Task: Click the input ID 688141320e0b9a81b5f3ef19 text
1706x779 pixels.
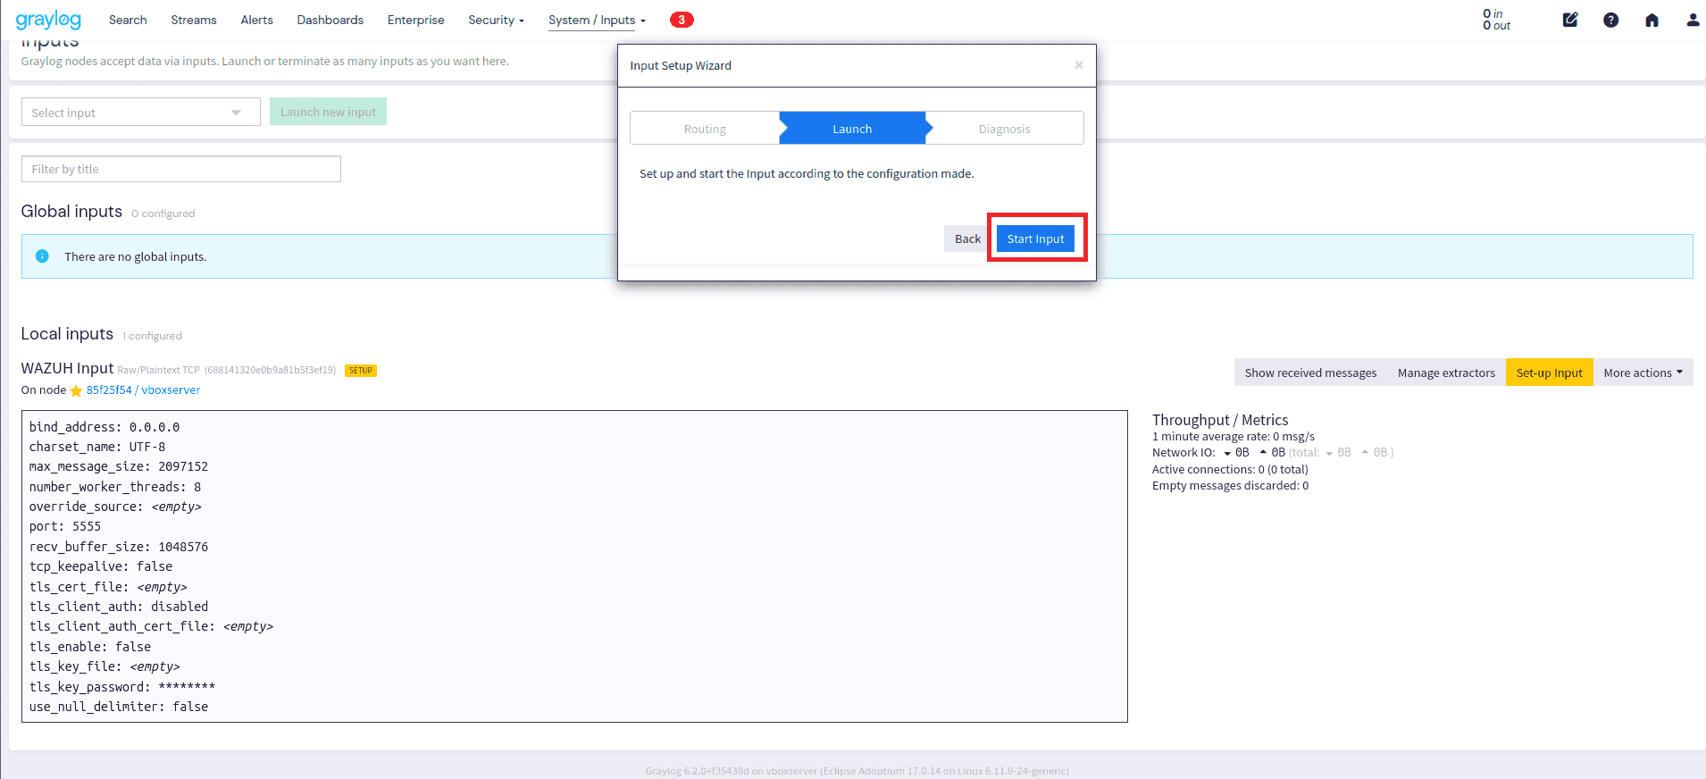Action: 271,370
